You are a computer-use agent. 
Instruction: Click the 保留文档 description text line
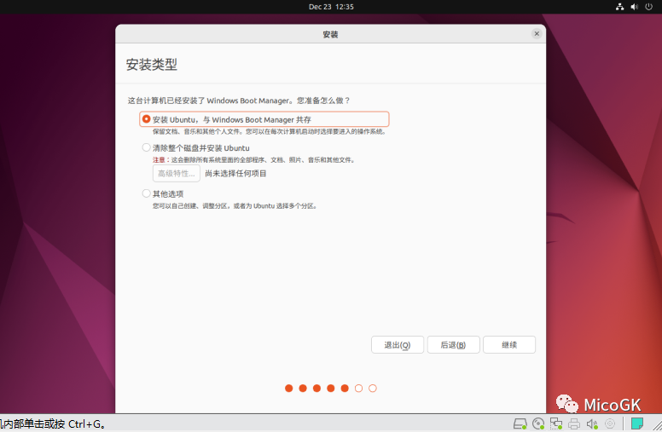click(270, 131)
